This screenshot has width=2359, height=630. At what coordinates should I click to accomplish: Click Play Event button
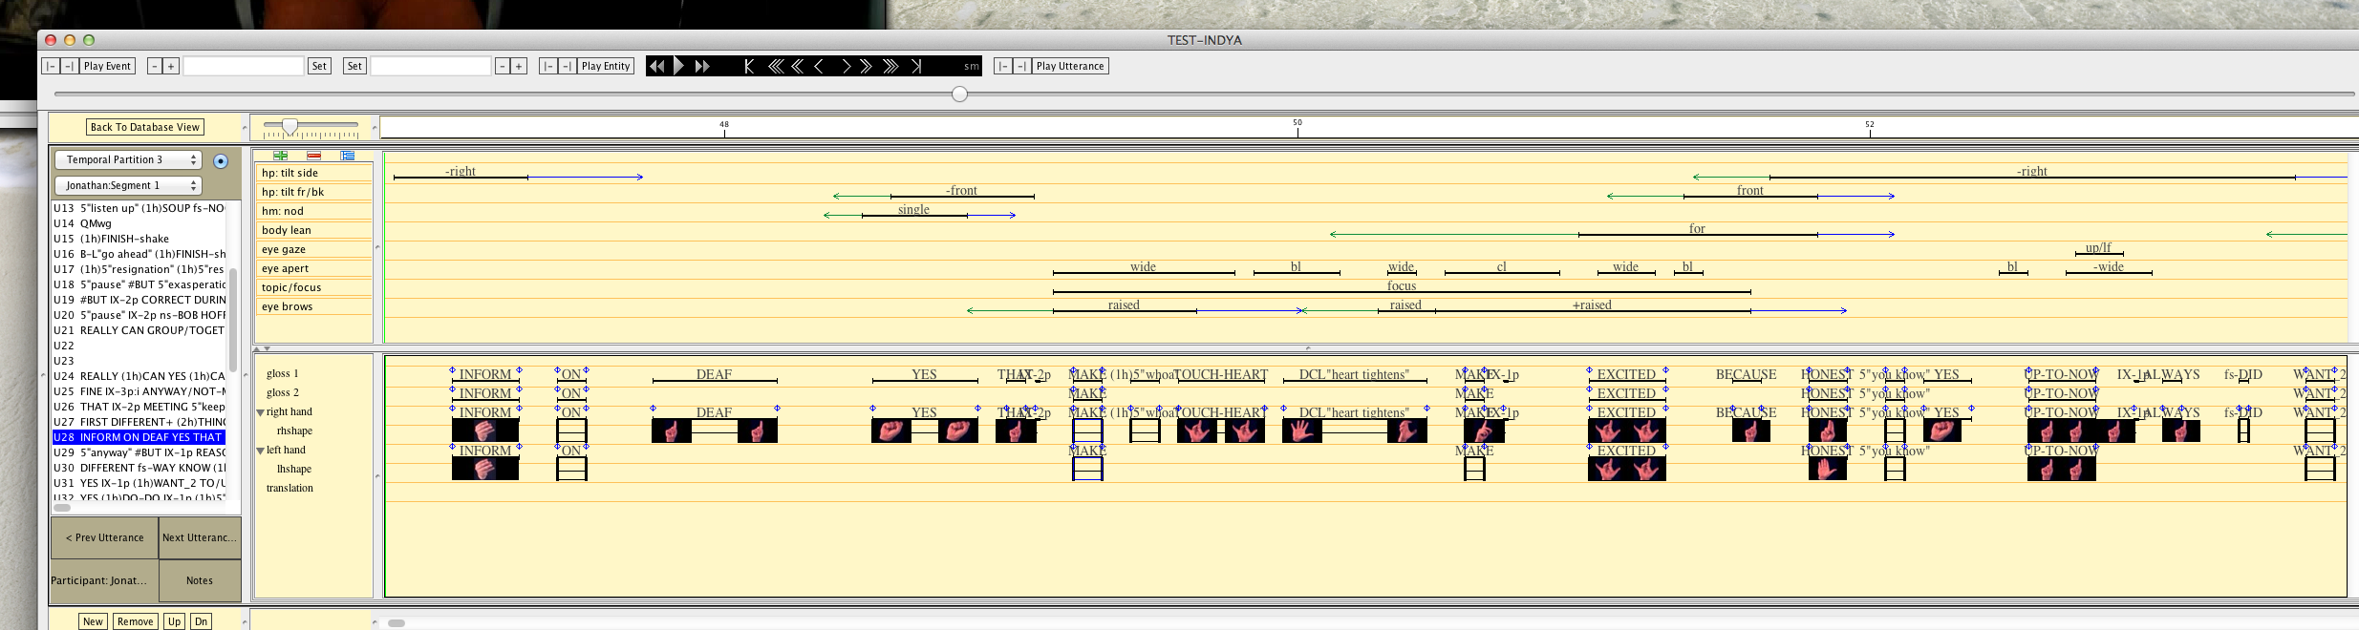[x=107, y=66]
